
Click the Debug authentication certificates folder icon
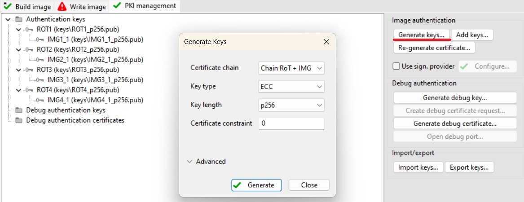point(18,120)
